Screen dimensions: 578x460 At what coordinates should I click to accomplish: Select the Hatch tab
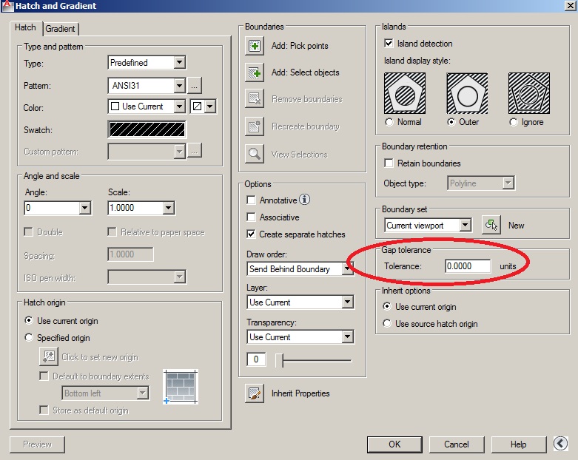26,28
